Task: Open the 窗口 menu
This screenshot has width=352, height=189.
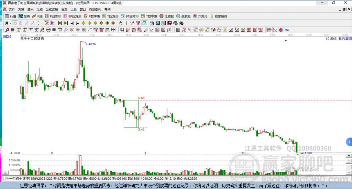Action: tap(83, 9)
